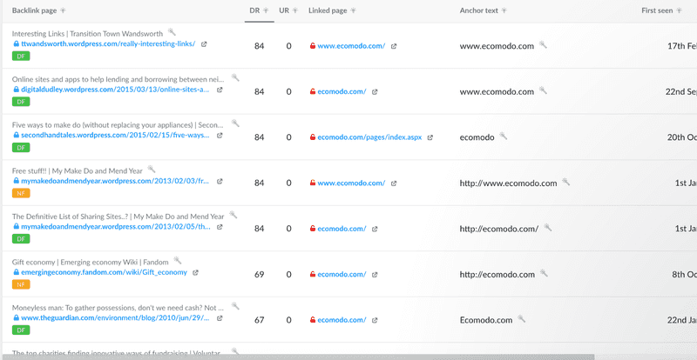Sort by First seen column header
Viewport: 697px width, 360px height.
click(657, 10)
